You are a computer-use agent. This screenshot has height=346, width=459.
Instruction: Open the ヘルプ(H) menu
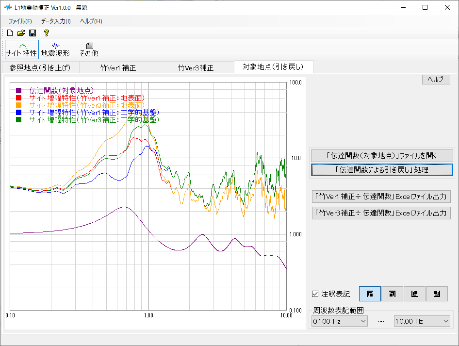(91, 21)
